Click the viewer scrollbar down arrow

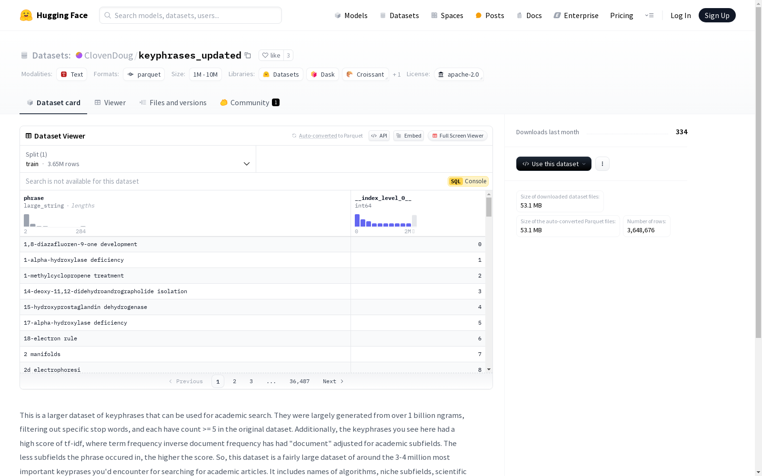[489, 369]
